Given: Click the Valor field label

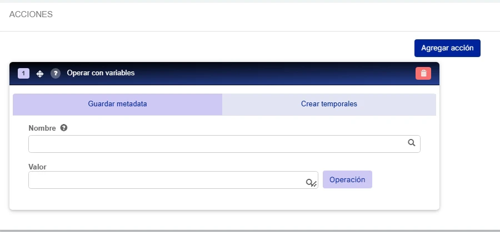Looking at the screenshot, I should point(37,167).
